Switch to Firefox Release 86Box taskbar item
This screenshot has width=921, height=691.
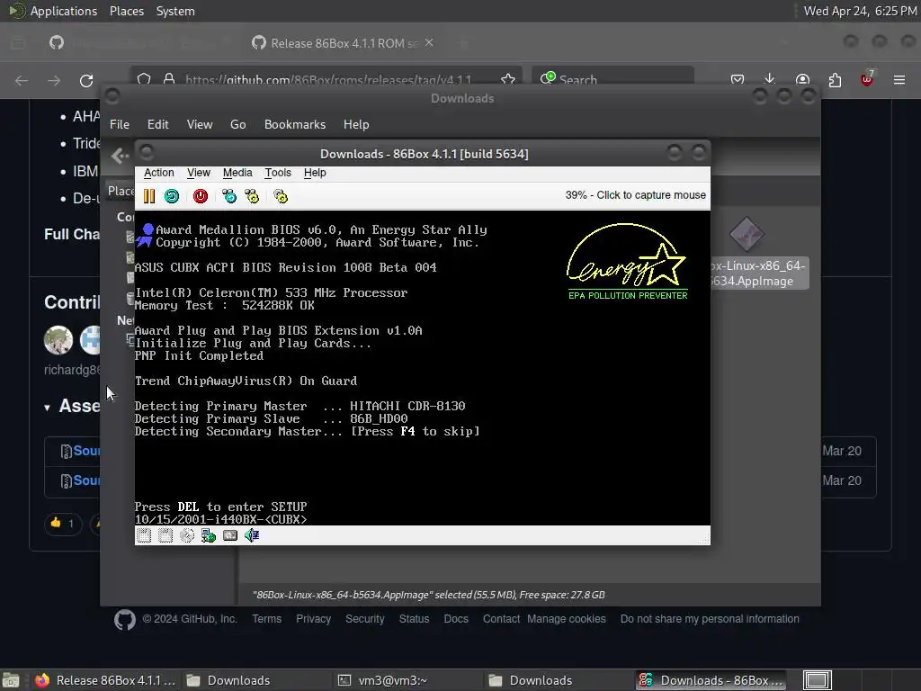tap(106, 680)
